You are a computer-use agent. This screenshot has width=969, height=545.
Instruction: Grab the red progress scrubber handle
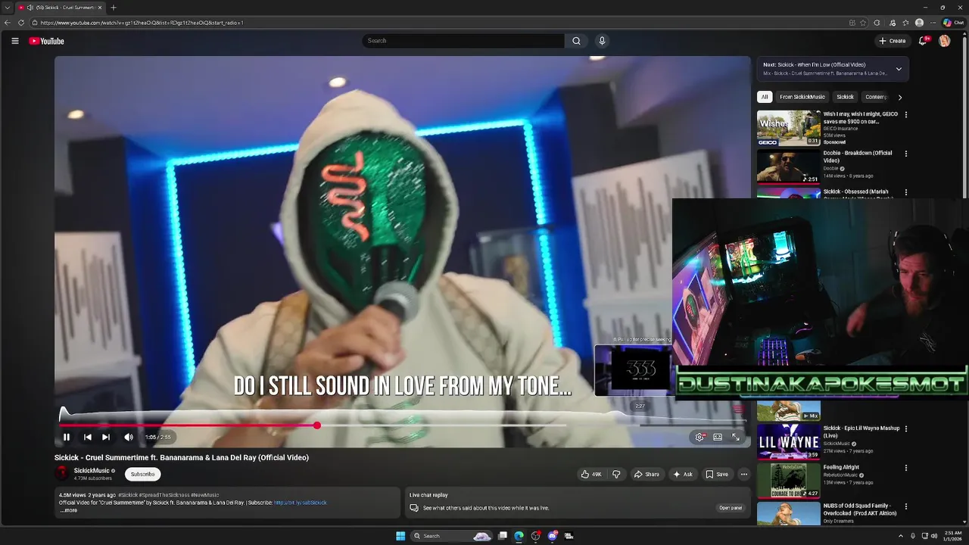(316, 425)
